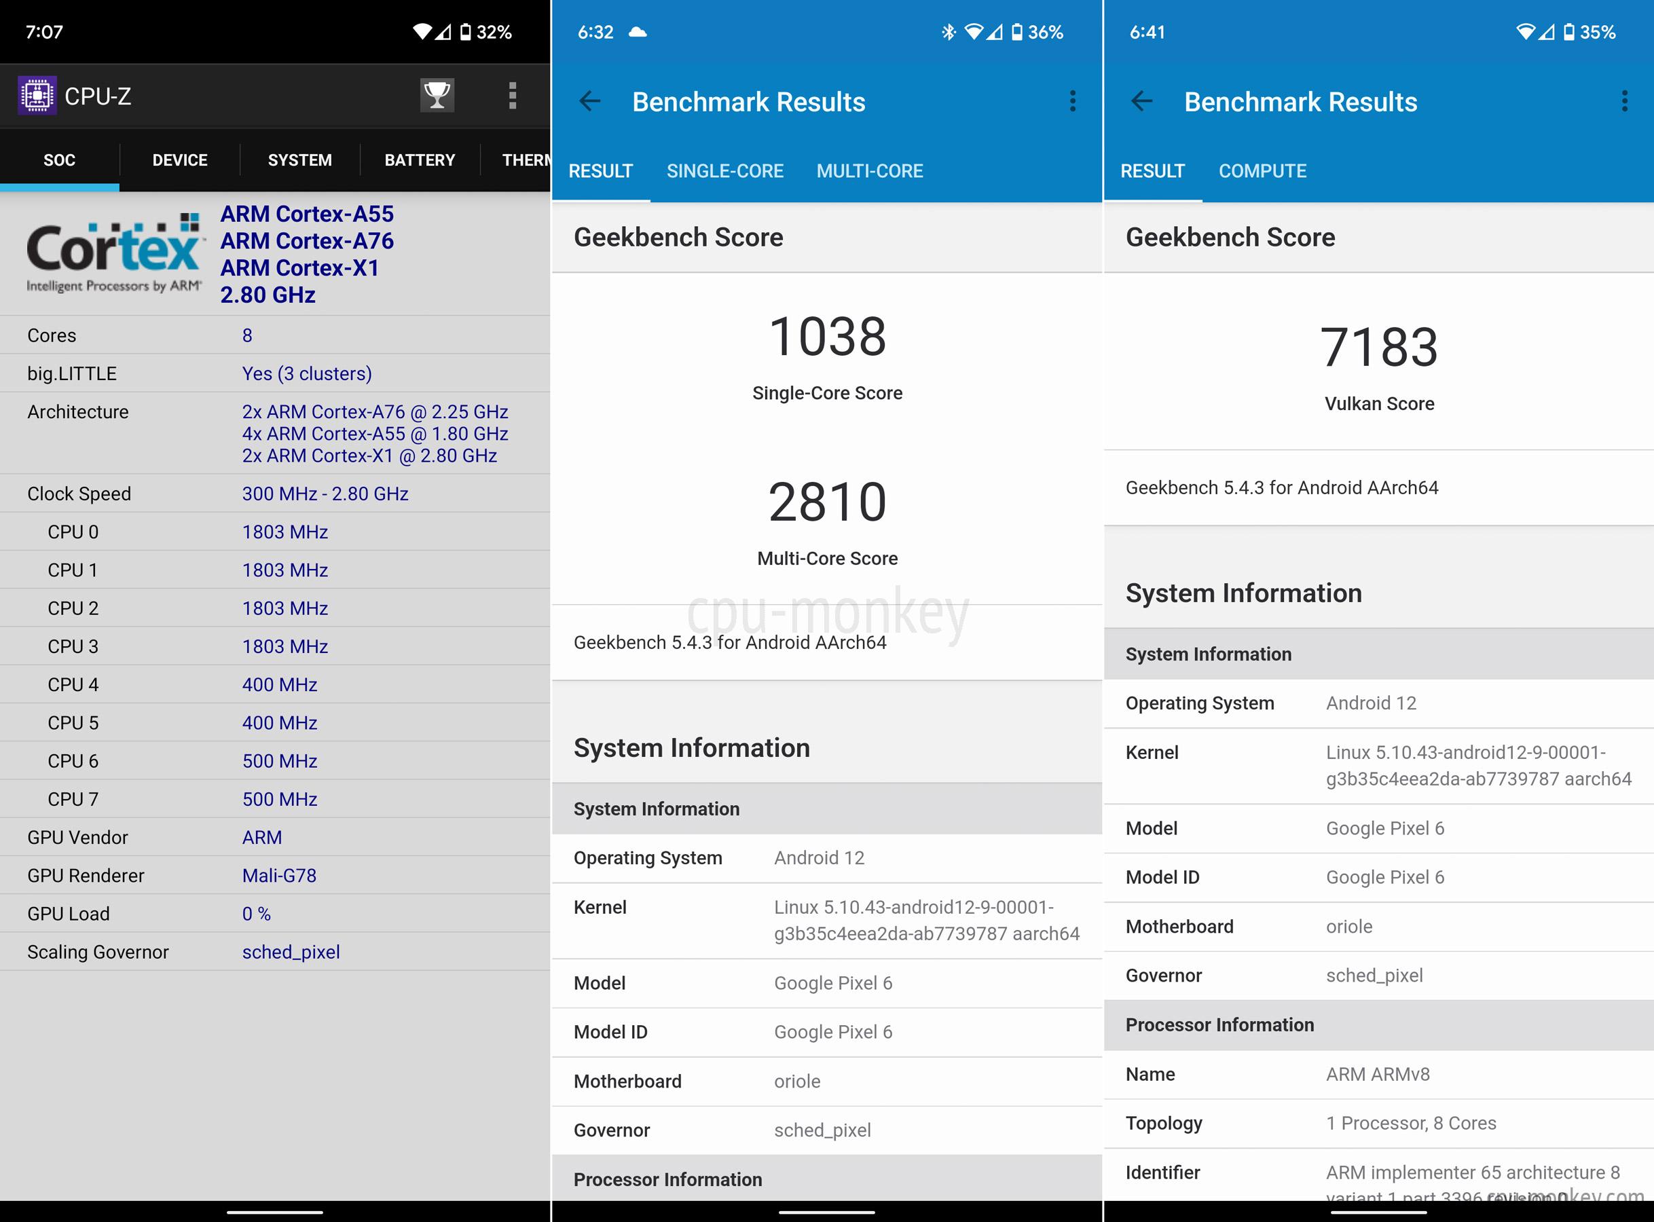The height and width of the screenshot is (1222, 1654).
Task: Tap the battery icon showing 36%
Action: pyautogui.click(x=1016, y=32)
